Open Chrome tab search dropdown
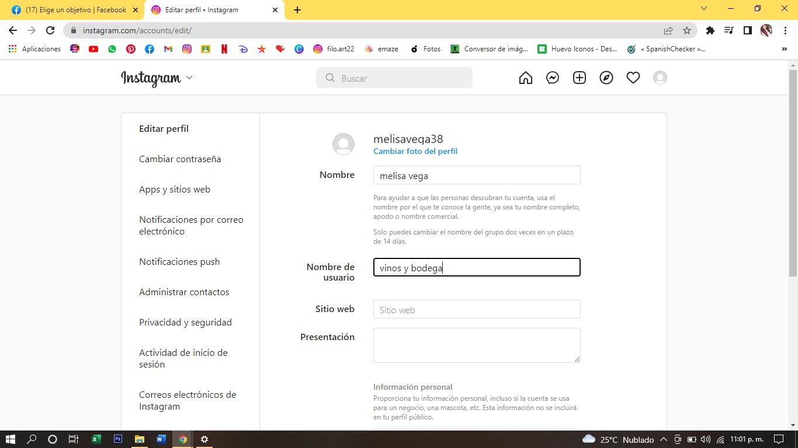The width and height of the screenshot is (798, 448). pyautogui.click(x=704, y=8)
